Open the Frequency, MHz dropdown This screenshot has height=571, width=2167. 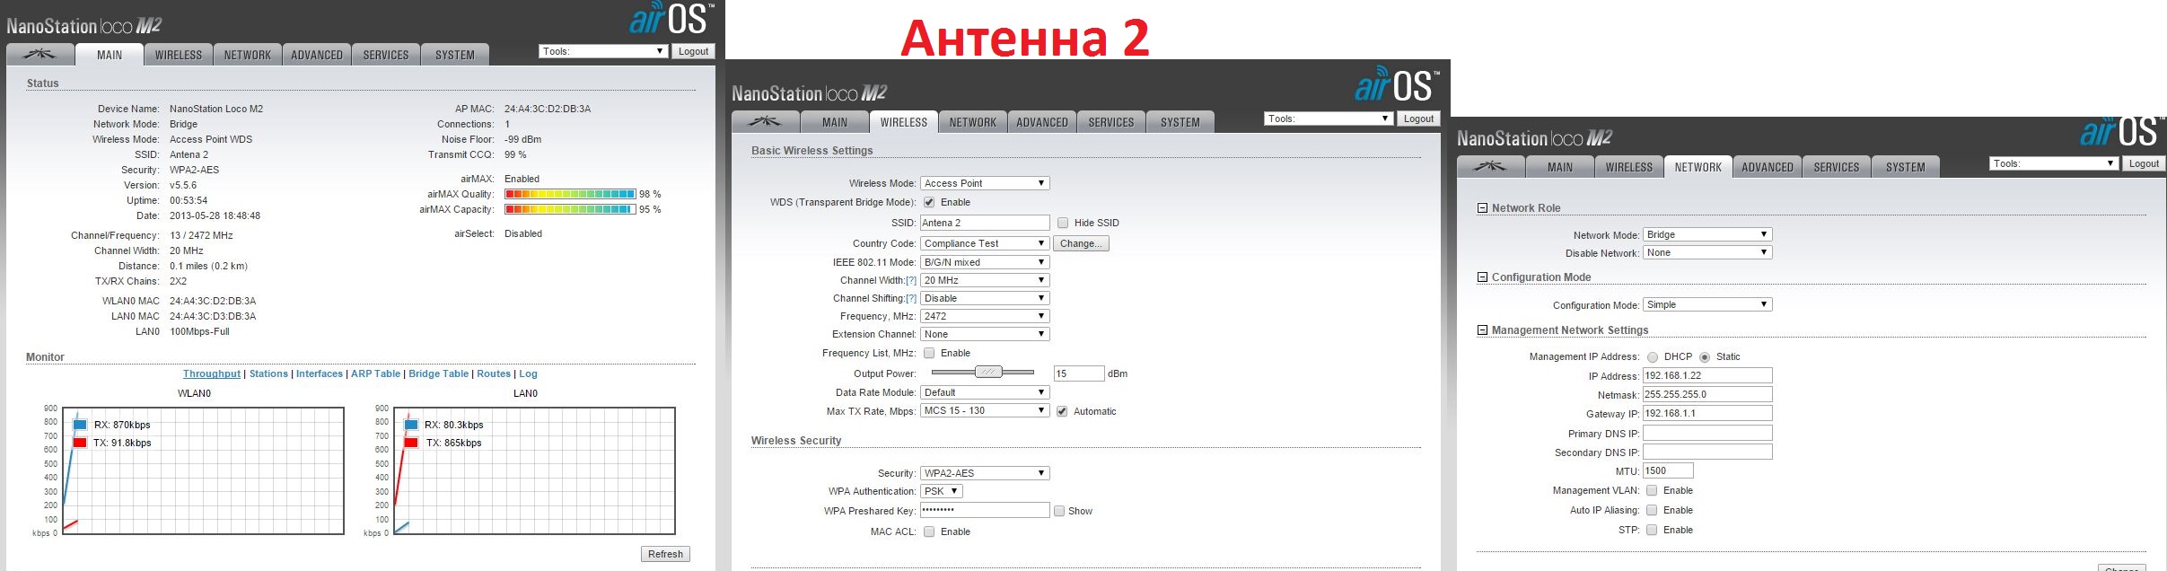pyautogui.click(x=985, y=316)
